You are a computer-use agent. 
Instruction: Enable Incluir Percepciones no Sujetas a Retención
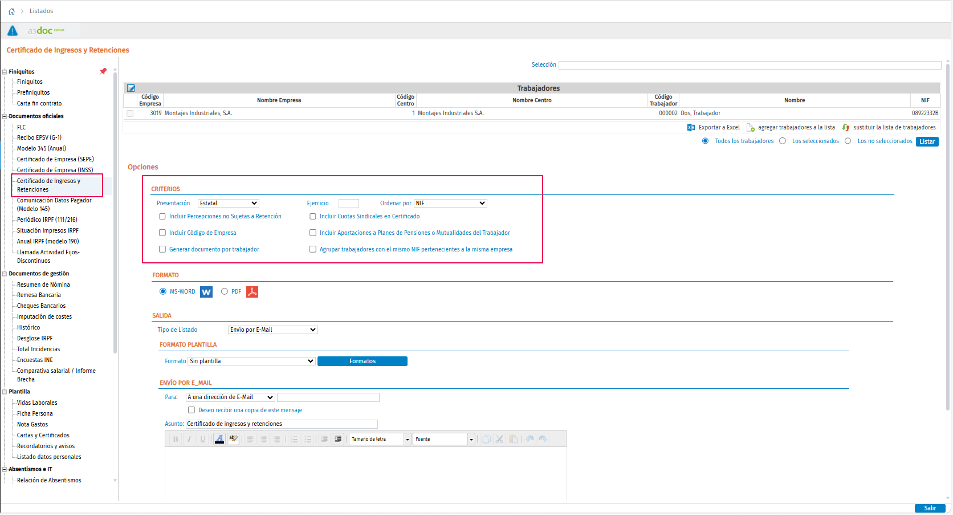pyautogui.click(x=162, y=217)
